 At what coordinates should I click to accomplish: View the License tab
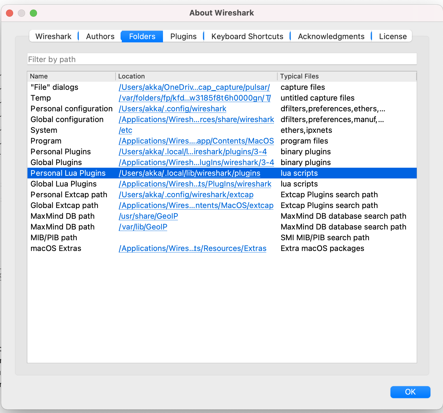point(393,36)
